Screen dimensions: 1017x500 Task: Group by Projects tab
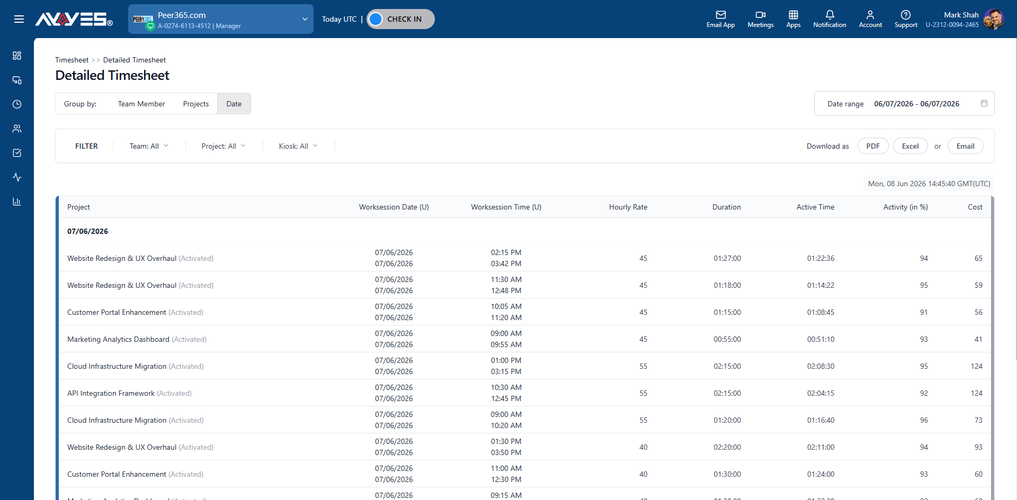click(196, 104)
